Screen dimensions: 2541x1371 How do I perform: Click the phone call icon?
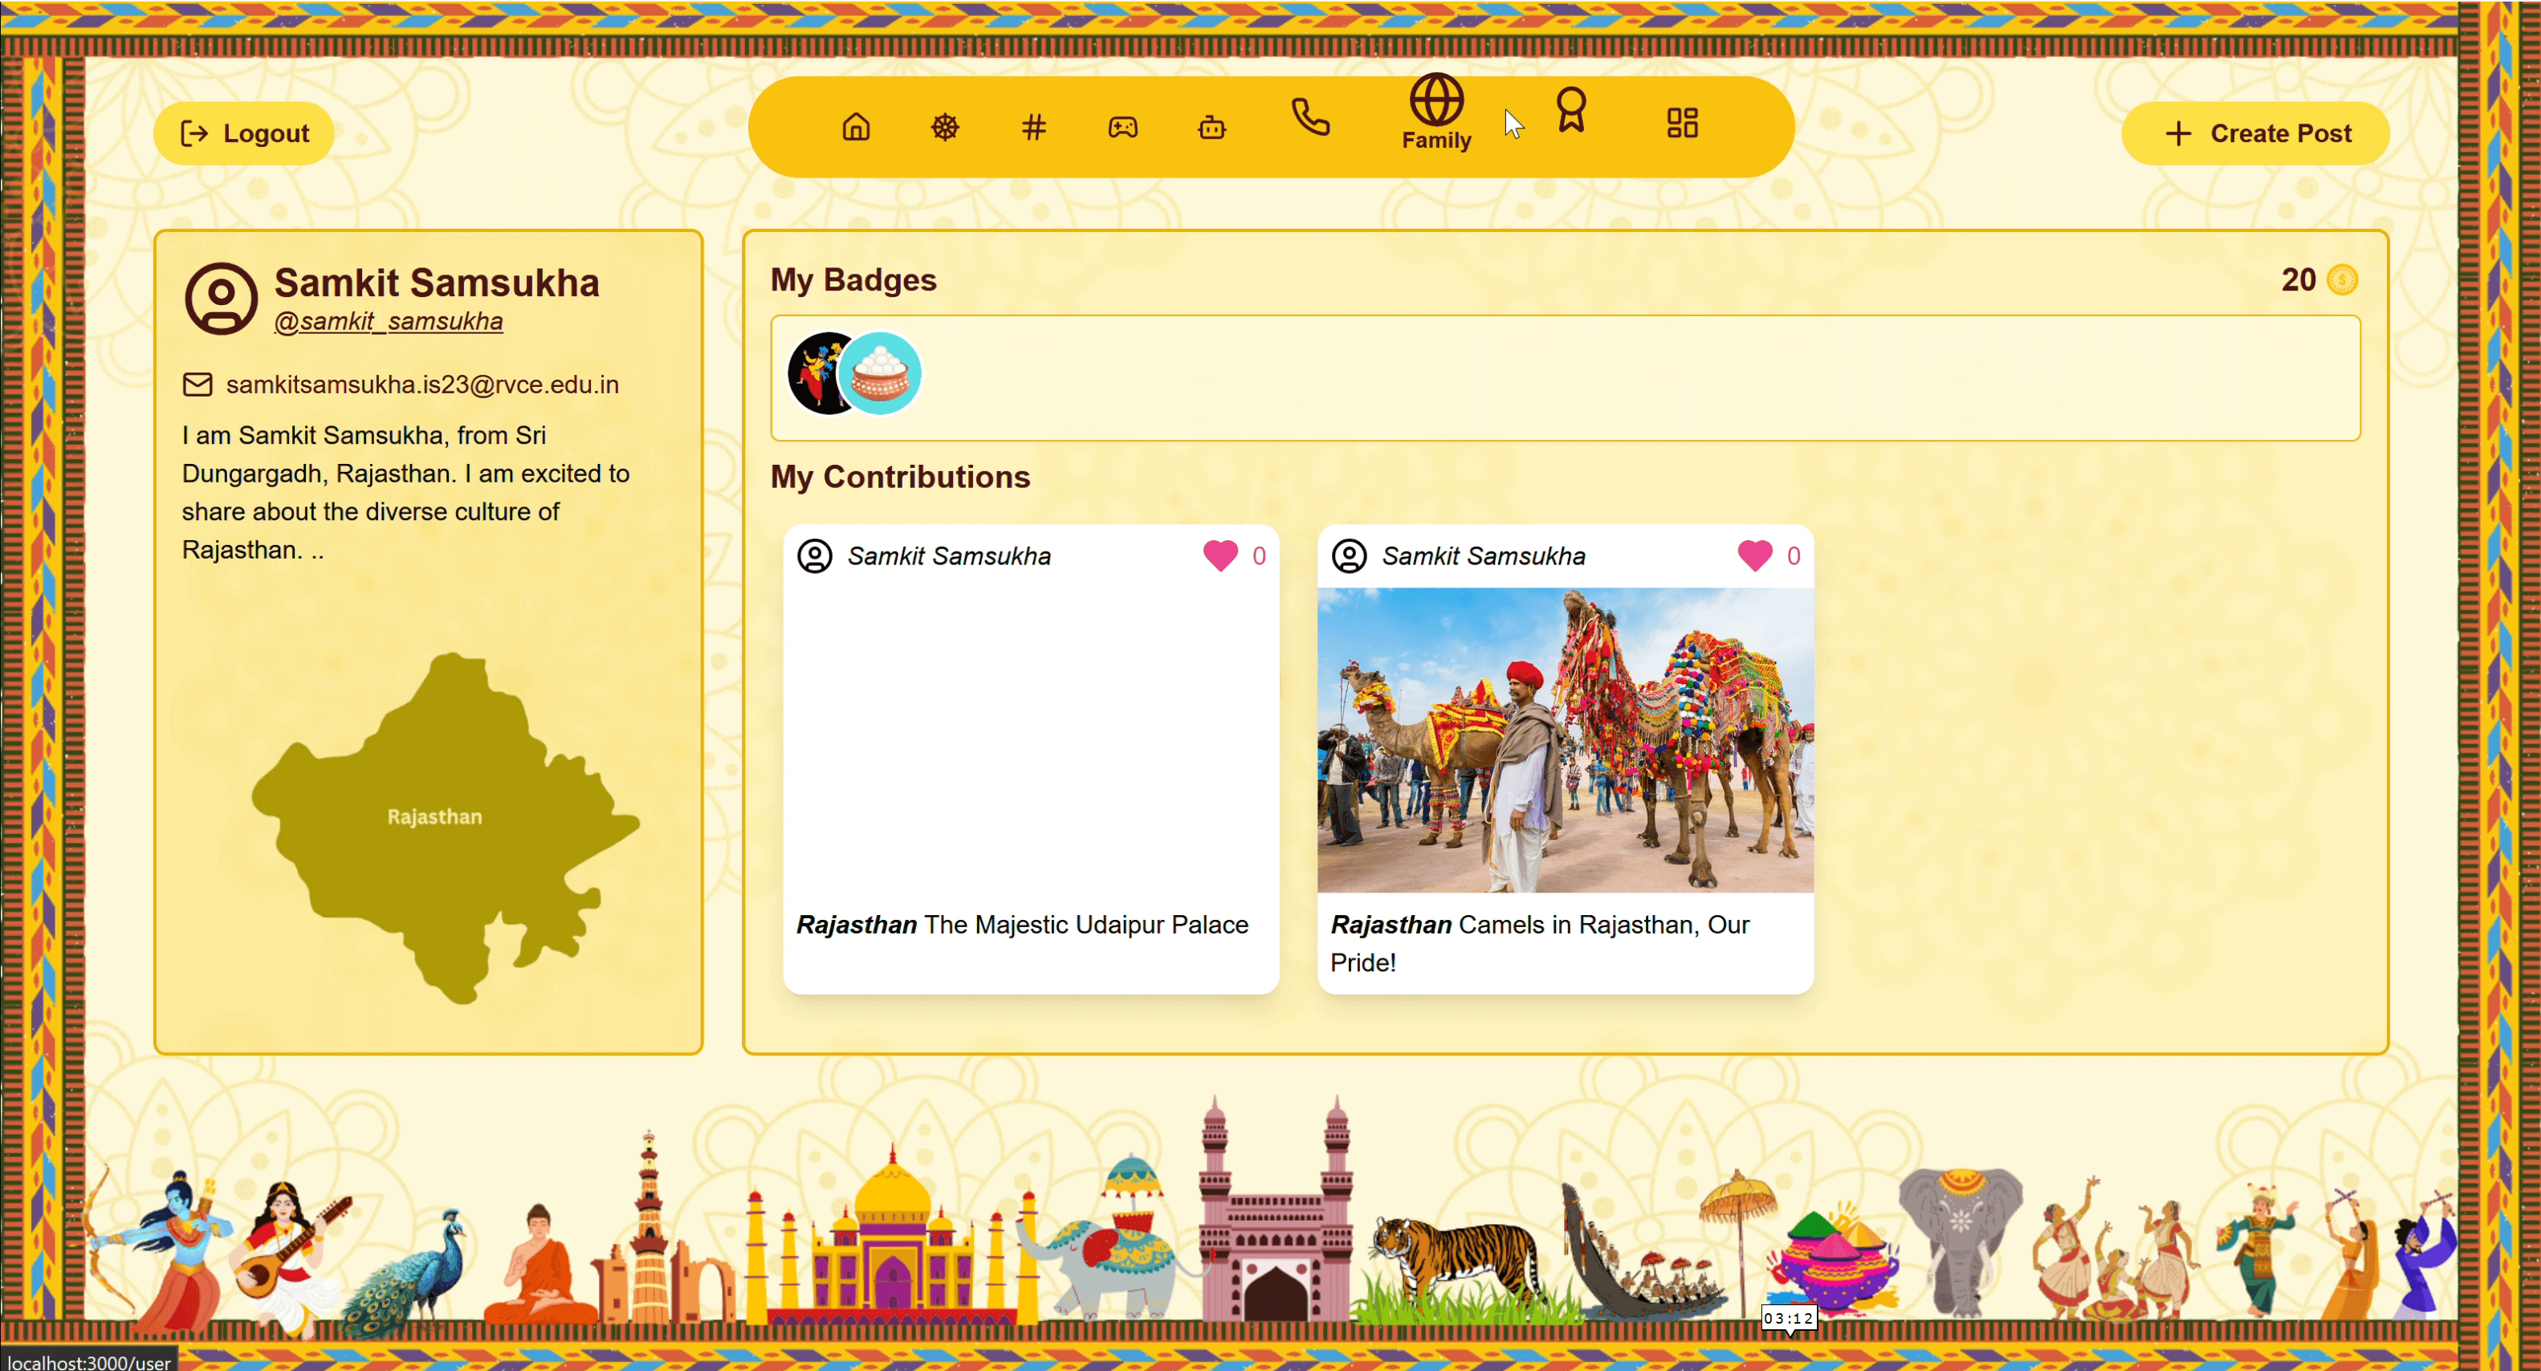click(x=1310, y=117)
